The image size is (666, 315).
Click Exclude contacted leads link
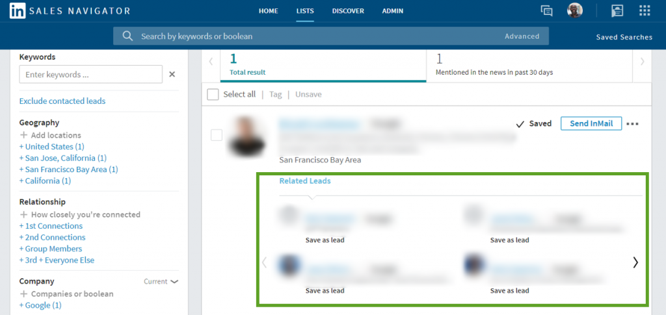coord(62,101)
